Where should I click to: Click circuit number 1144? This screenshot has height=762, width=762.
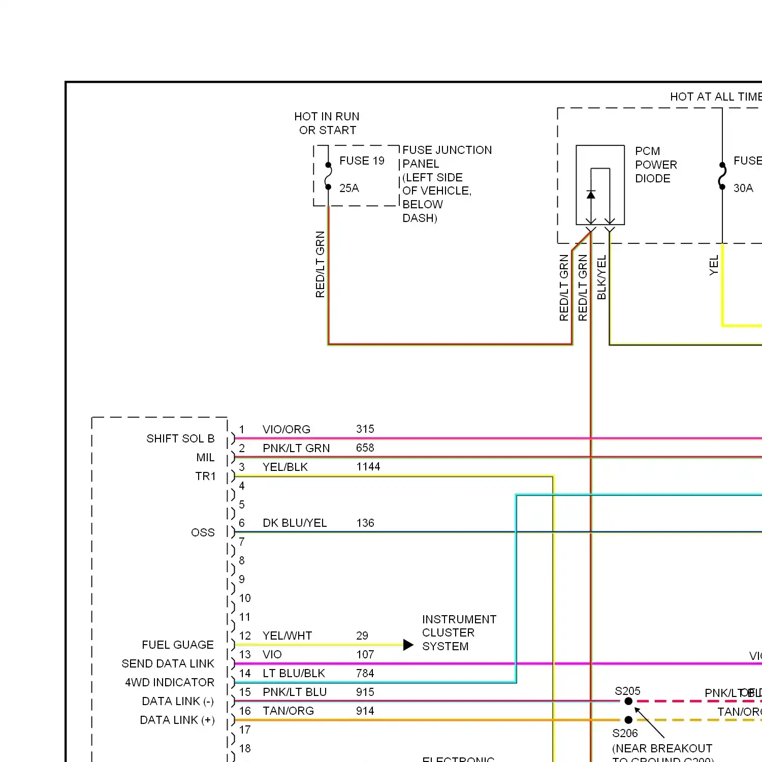[368, 466]
